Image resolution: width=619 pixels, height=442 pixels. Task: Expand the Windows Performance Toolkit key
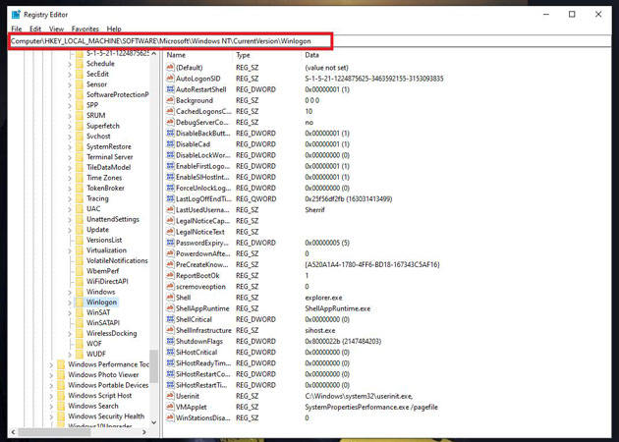tap(51, 365)
